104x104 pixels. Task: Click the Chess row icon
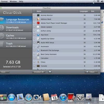[x=38, y=62]
